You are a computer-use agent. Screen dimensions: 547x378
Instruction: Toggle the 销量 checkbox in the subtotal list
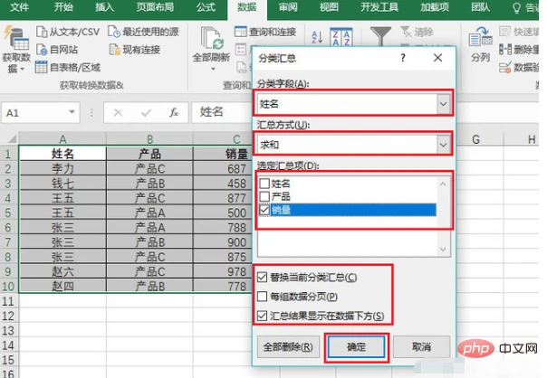point(265,211)
